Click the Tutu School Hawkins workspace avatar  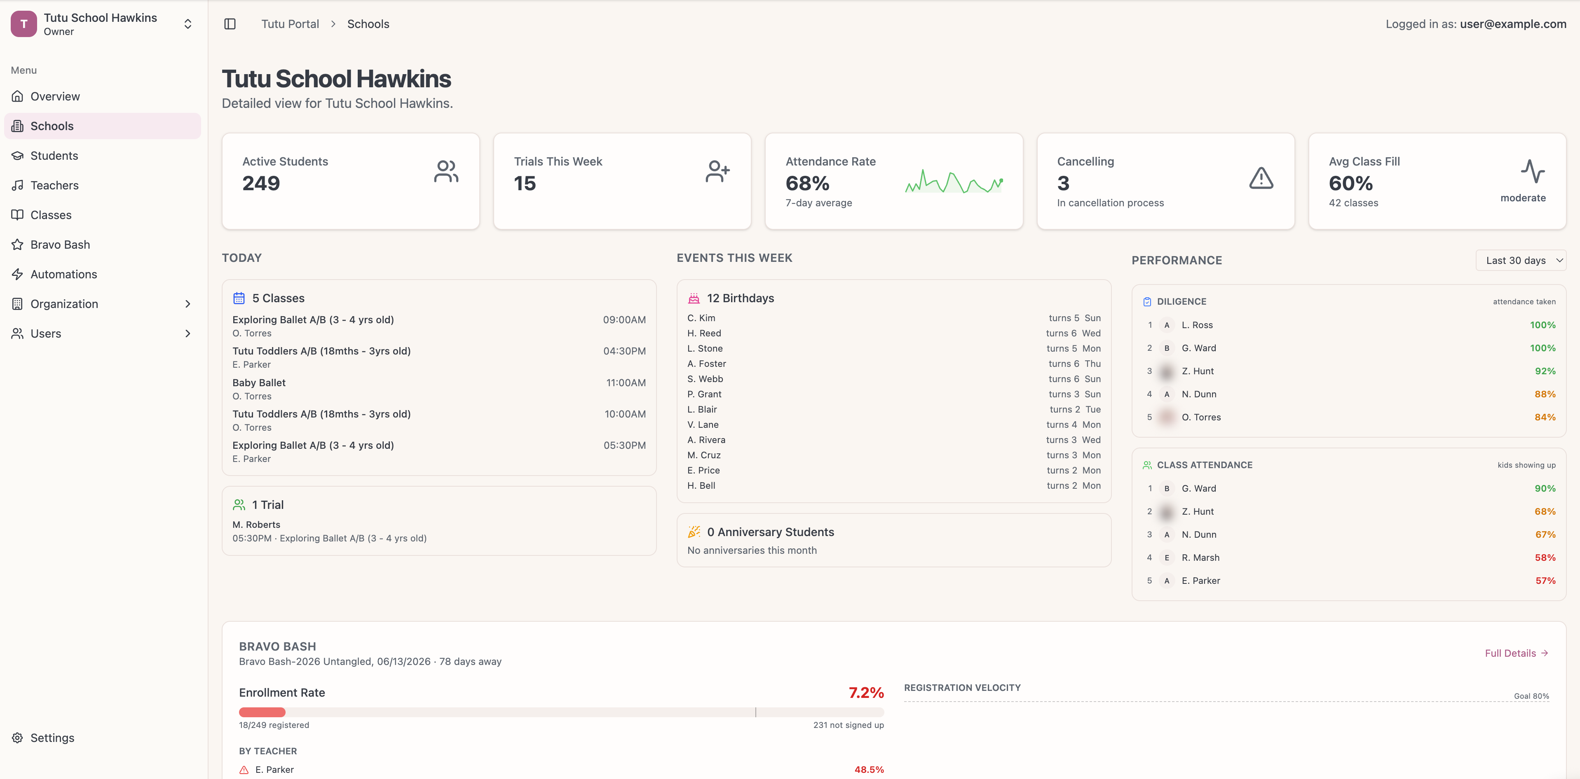23,24
